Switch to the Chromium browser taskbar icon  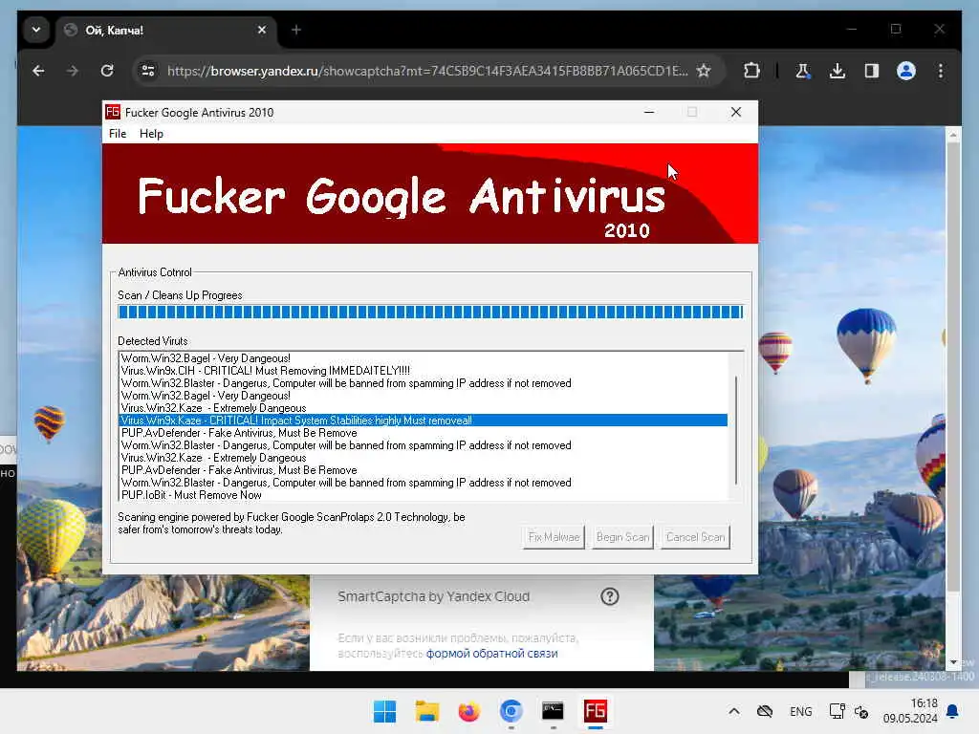(511, 711)
